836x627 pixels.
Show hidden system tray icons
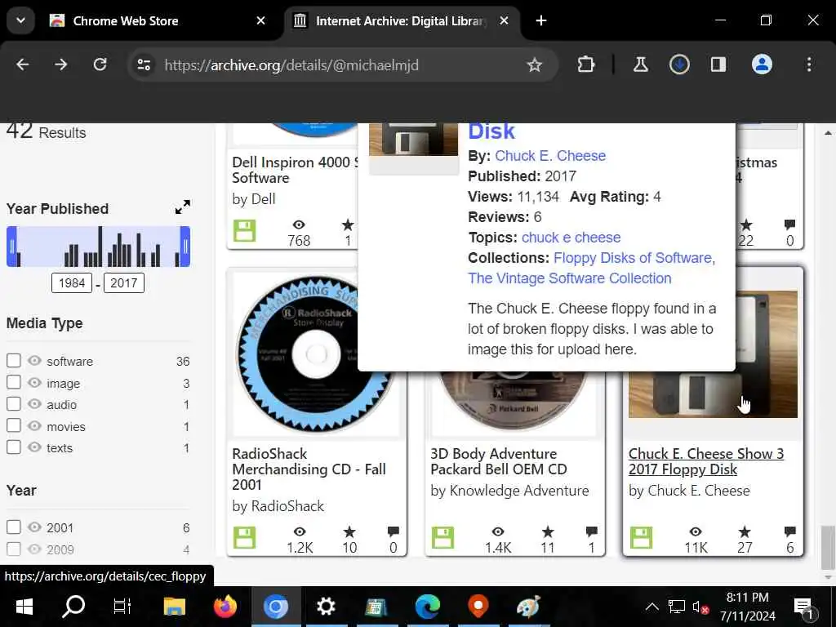coord(651,607)
